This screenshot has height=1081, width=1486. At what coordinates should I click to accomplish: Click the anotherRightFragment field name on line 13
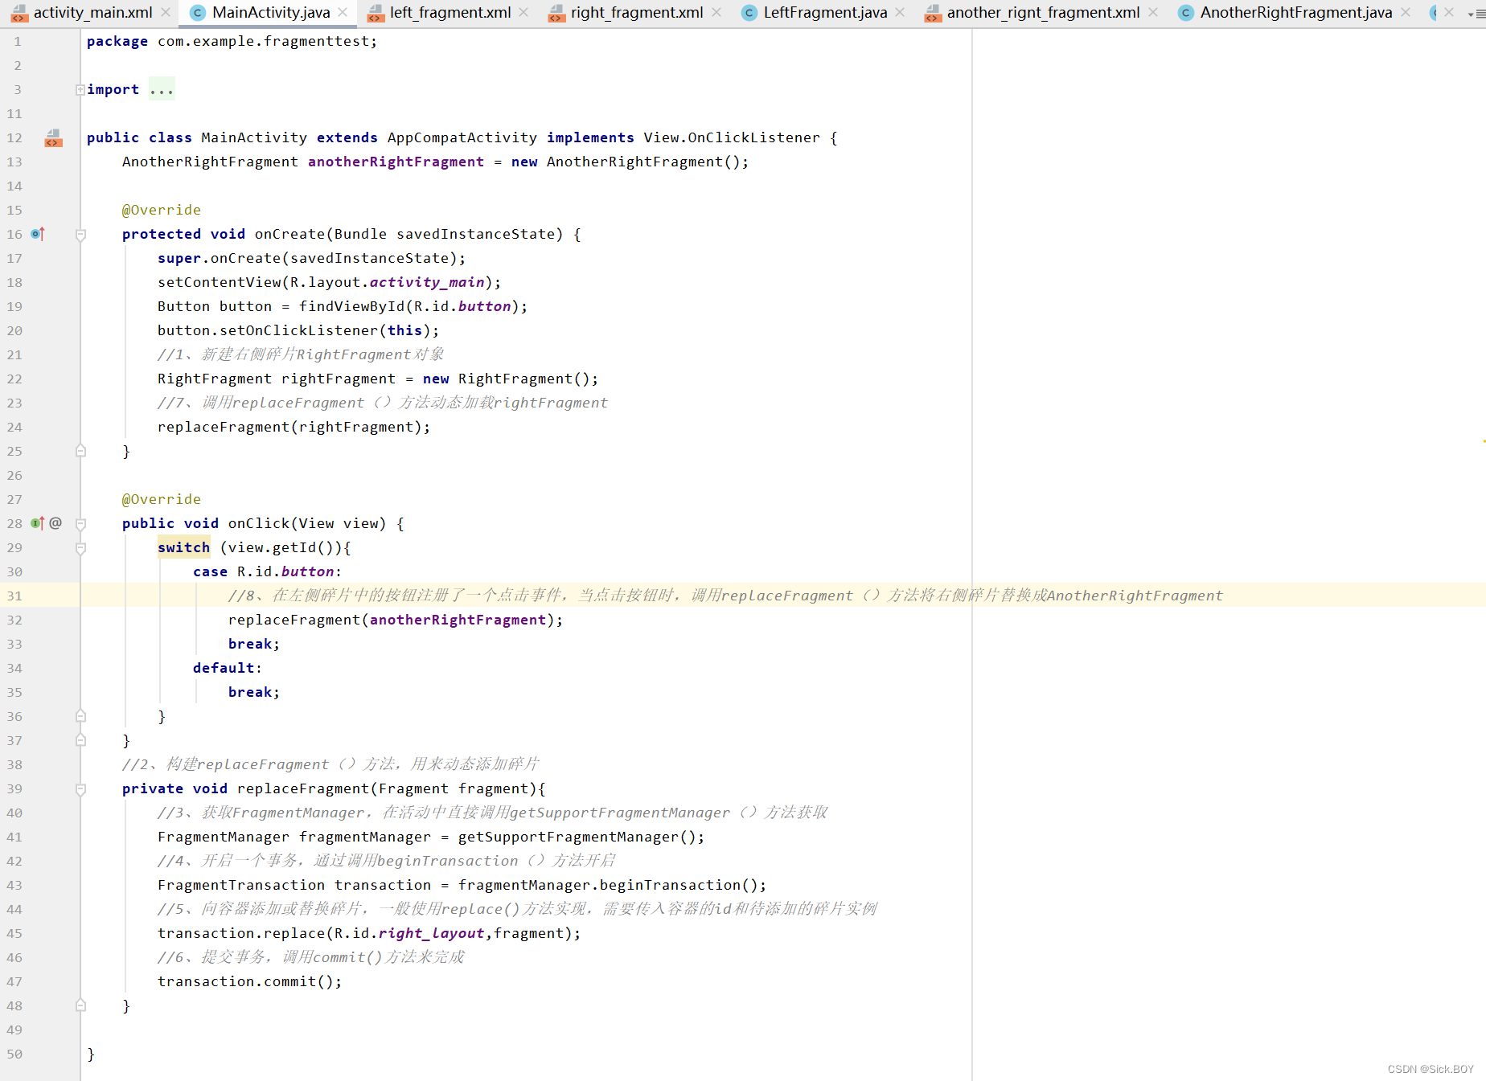396,162
